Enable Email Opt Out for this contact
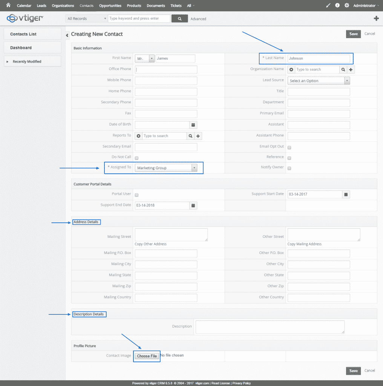Image resolution: width=383 pixels, height=386 pixels. [289, 147]
